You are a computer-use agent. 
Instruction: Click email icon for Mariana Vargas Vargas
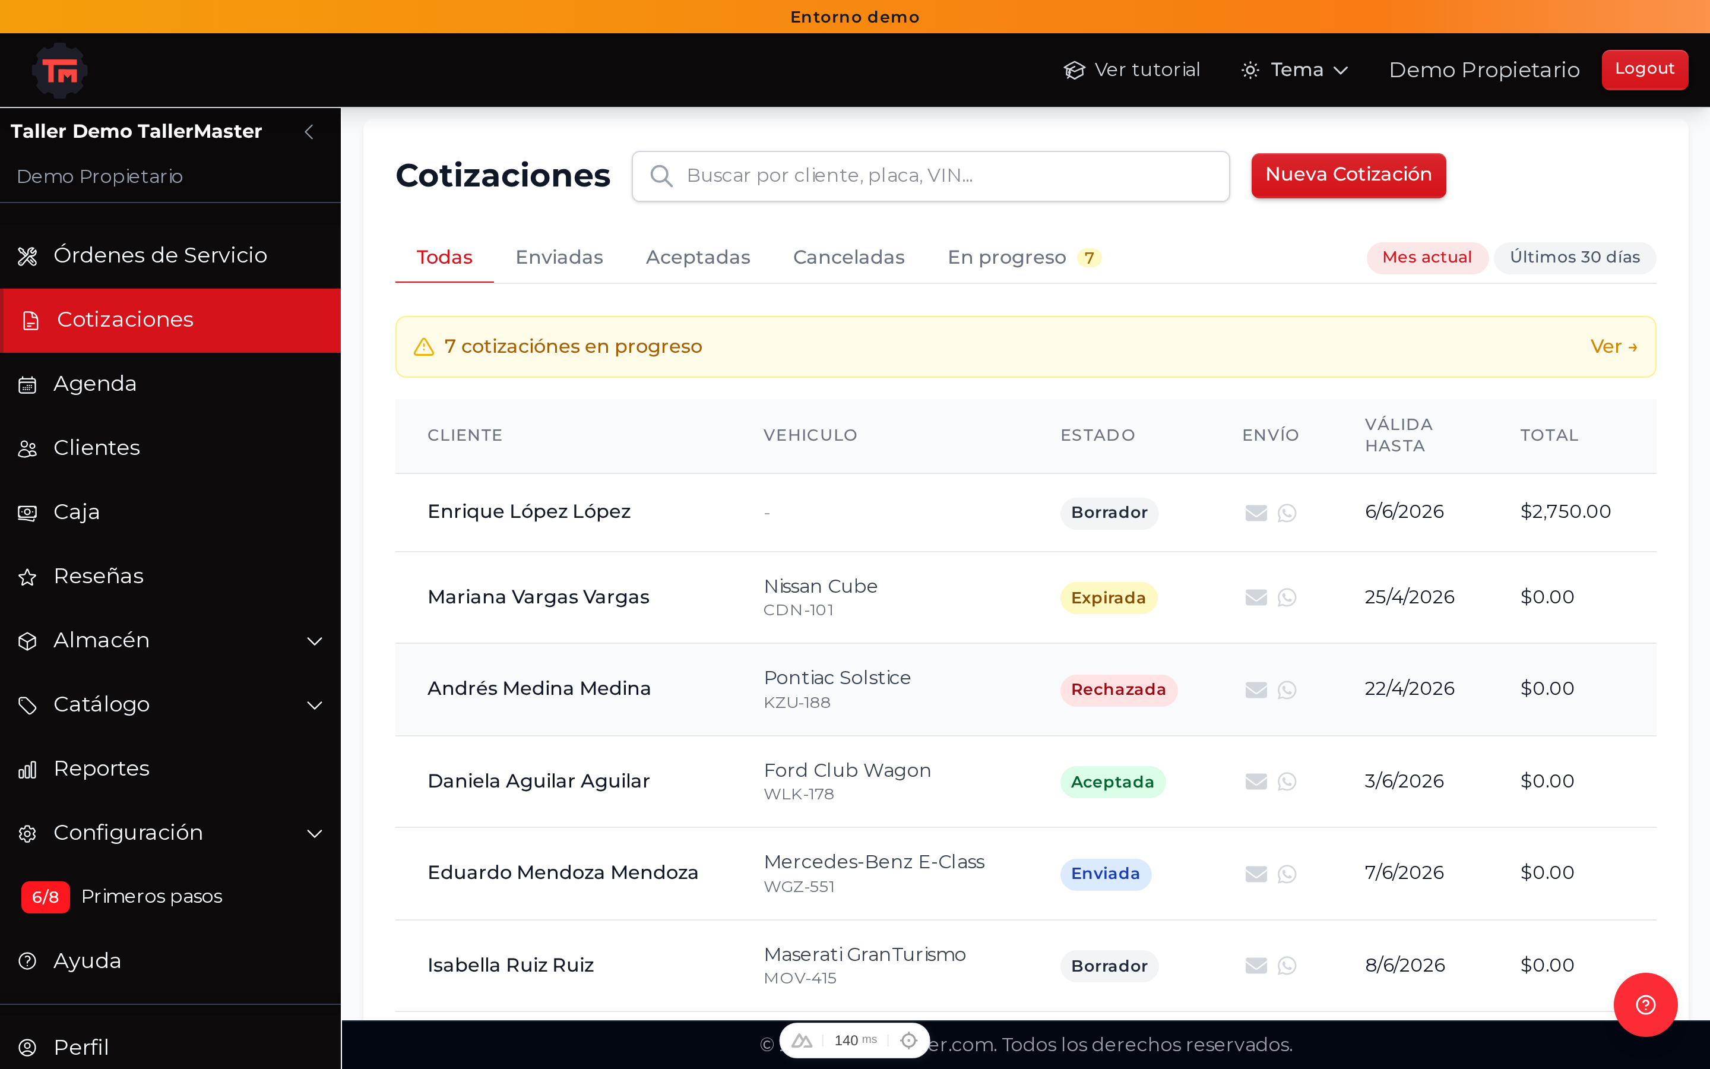click(1256, 597)
